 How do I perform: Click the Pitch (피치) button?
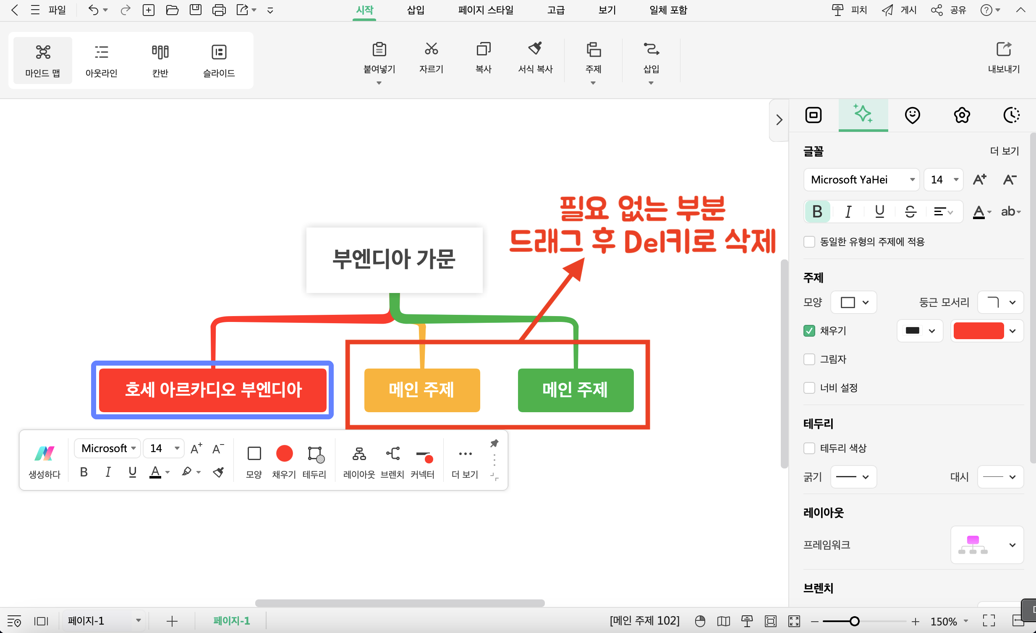849,10
